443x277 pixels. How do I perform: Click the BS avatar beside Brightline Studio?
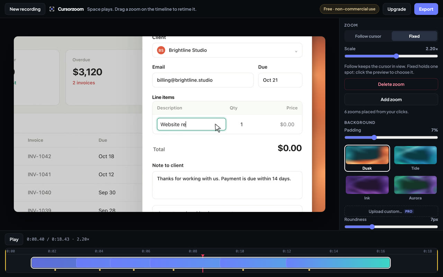[x=161, y=50]
